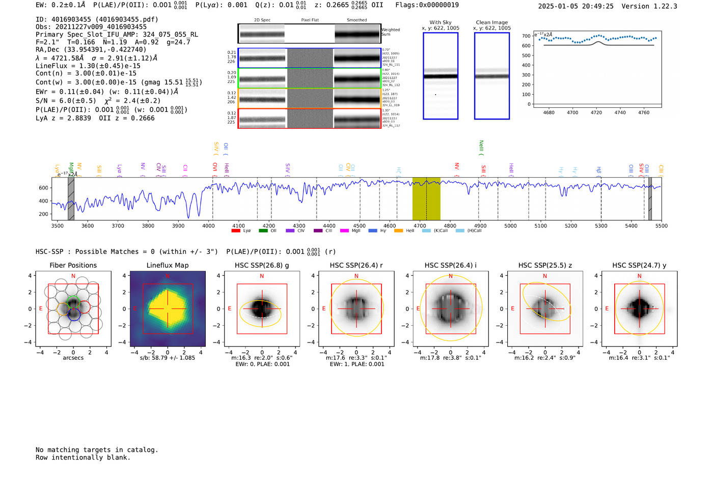
Task: Select the Weighted Sum 2D spectrum row
Action: 309,34
